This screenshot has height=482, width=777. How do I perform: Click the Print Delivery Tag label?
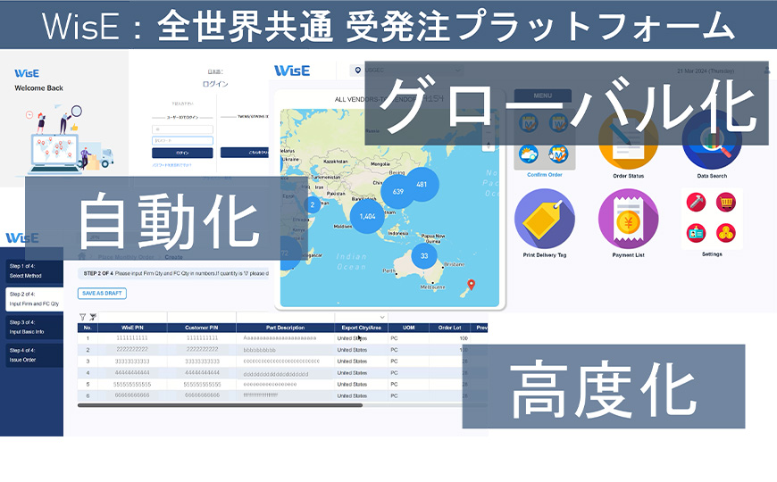coord(545,255)
